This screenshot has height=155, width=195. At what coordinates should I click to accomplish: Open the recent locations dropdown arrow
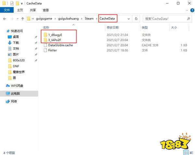(x=18, y=19)
